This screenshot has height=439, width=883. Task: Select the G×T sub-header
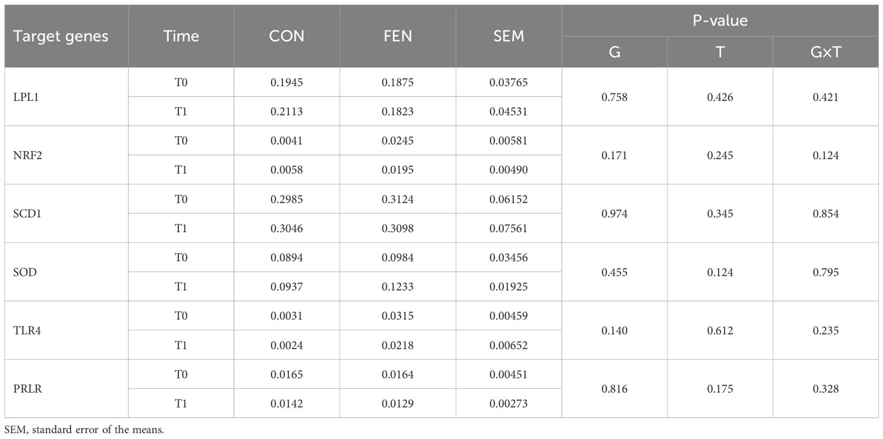[826, 52]
